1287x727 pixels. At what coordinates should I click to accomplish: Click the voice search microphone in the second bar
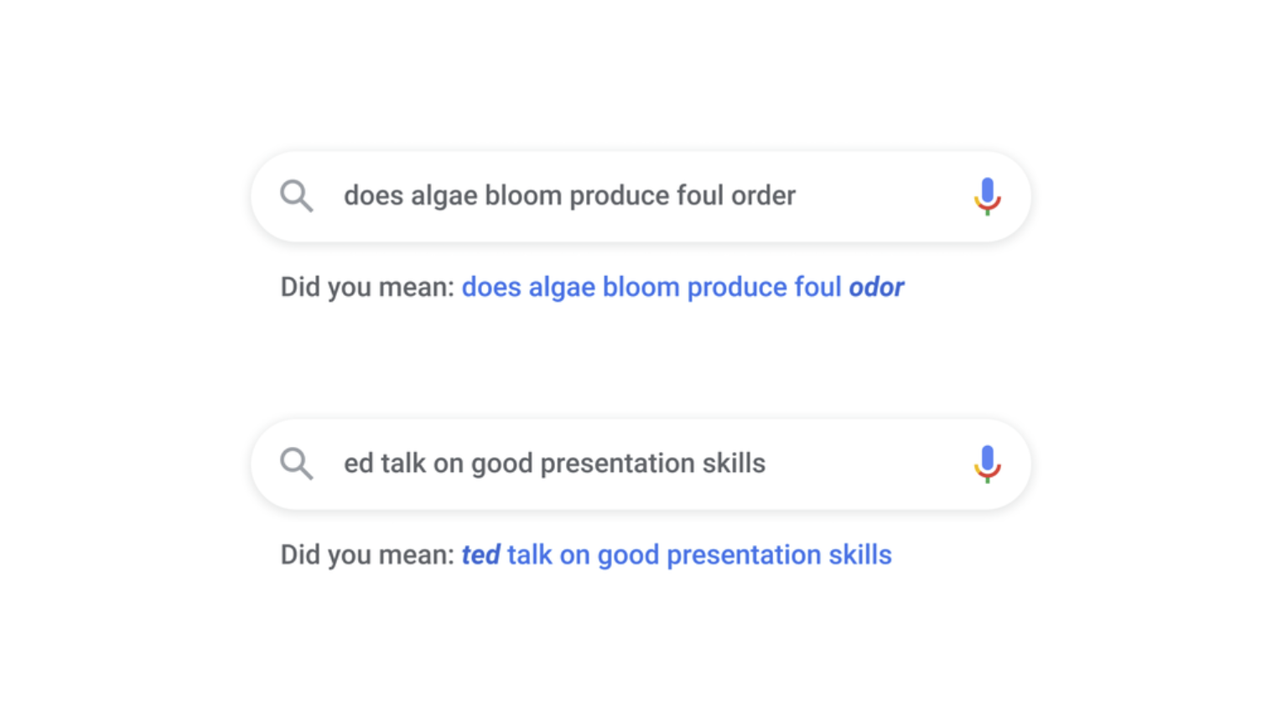(987, 463)
